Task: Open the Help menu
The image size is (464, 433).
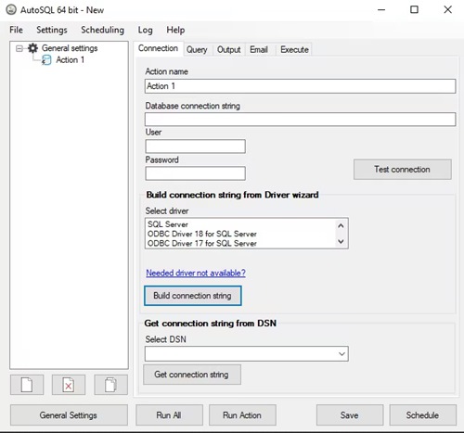Action: [x=175, y=30]
